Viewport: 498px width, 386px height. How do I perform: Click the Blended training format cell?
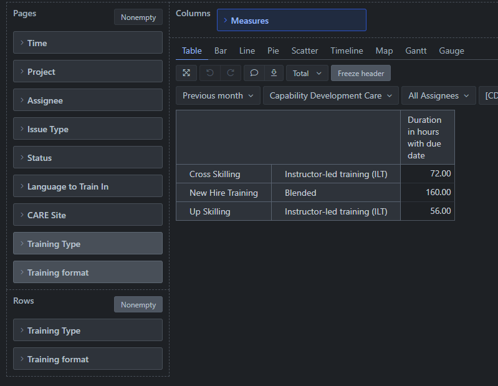tap(336, 193)
